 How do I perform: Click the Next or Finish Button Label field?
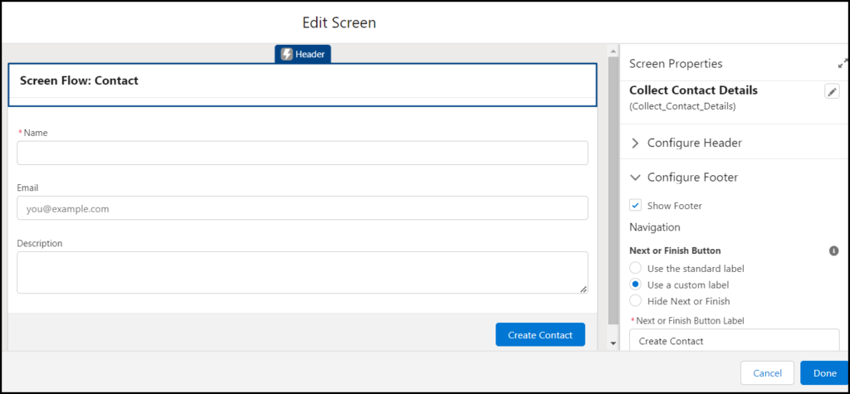tap(735, 340)
